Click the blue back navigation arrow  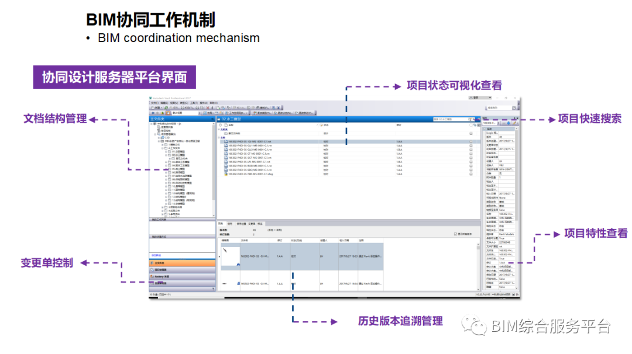pyautogui.click(x=153, y=113)
